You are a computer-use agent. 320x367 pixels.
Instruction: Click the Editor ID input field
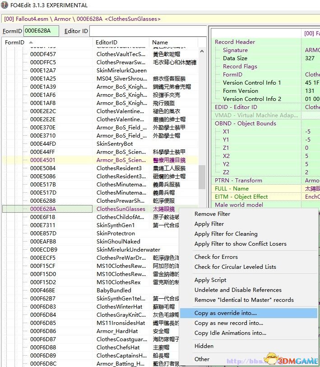[x=148, y=31]
